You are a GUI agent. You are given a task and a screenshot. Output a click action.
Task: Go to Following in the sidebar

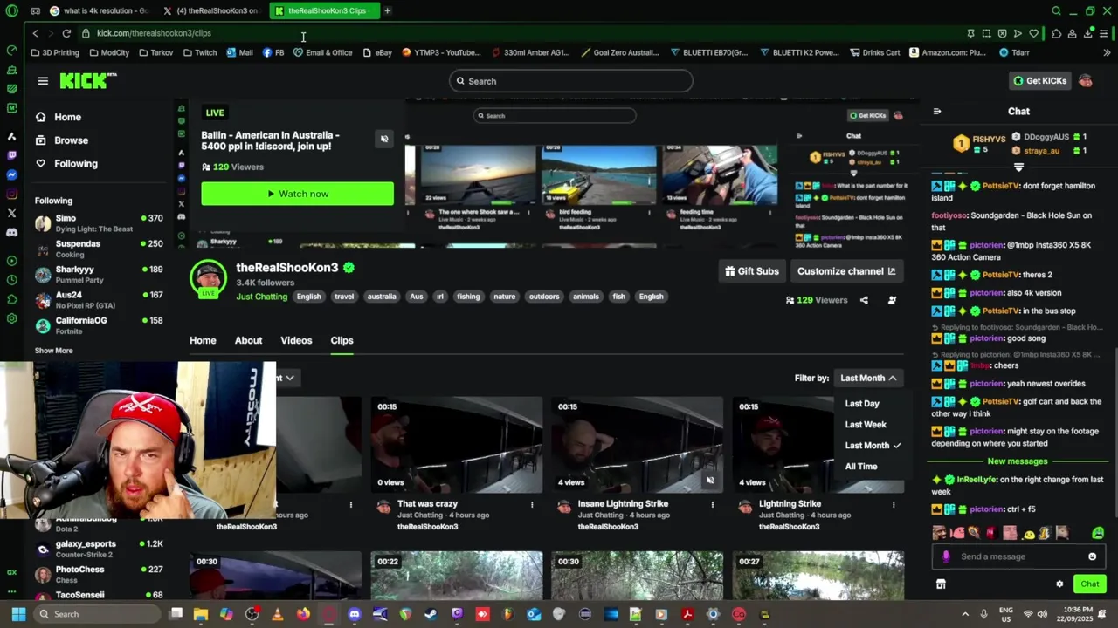coord(66,164)
